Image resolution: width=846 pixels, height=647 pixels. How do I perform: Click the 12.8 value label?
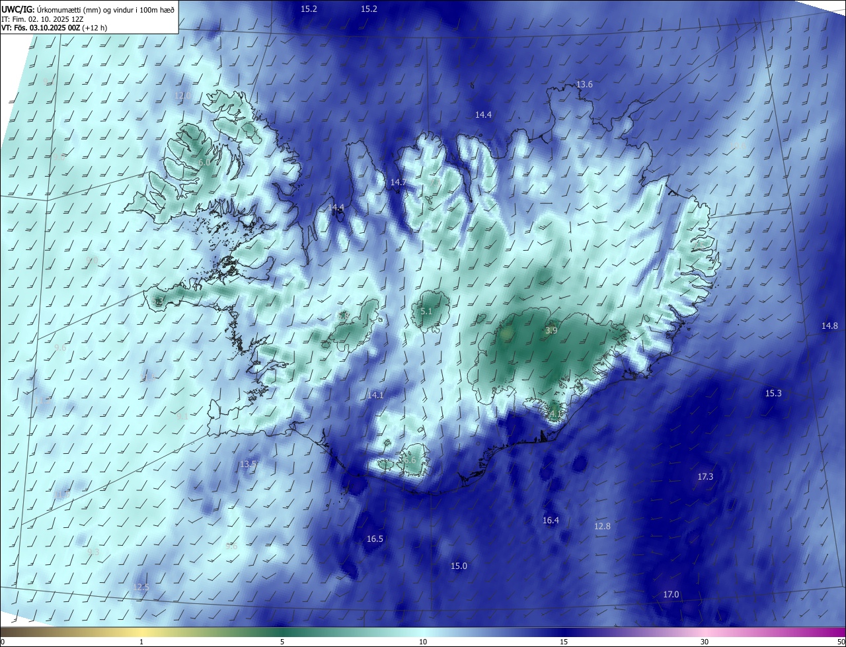pyautogui.click(x=602, y=526)
